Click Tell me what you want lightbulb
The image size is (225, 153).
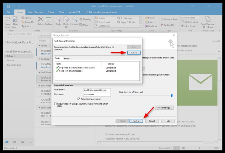pyautogui.click(x=87, y=12)
